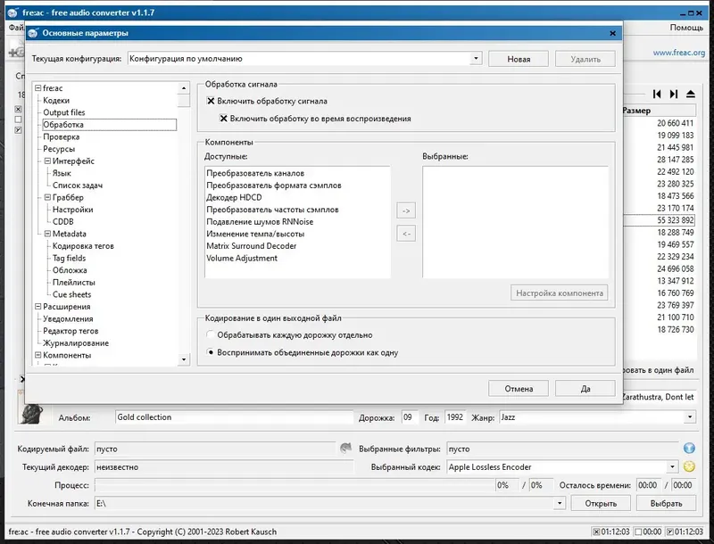Select Обрабатывать каждую дорожку отдельно
The width and height of the screenshot is (714, 544).
tap(211, 334)
